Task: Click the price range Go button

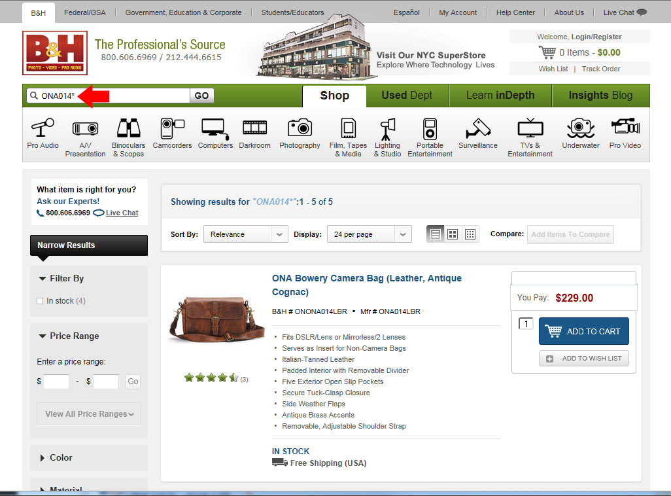Action: [x=133, y=381]
